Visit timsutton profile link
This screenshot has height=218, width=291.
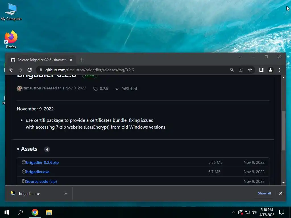click(32, 88)
